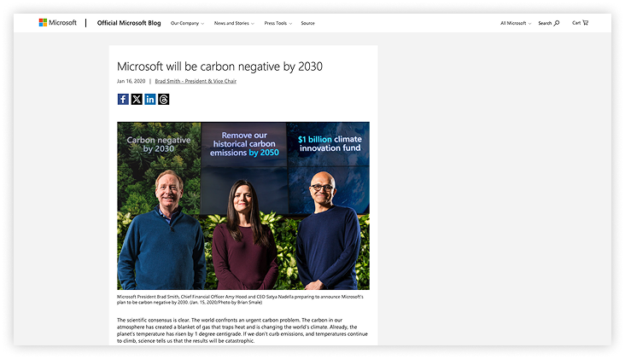The width and height of the screenshot is (625, 359).
Task: Expand the News and Stories dropdown
Action: tap(233, 23)
